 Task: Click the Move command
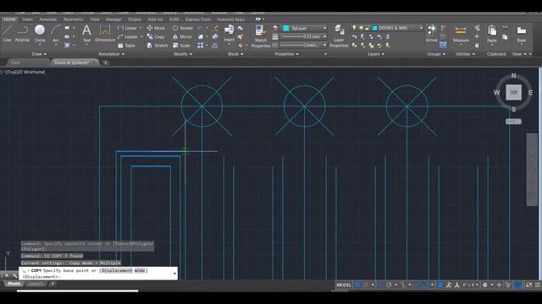(x=156, y=28)
